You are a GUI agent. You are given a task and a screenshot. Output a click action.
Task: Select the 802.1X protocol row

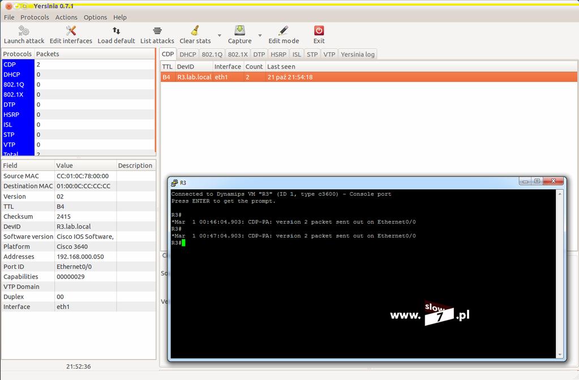click(78, 94)
